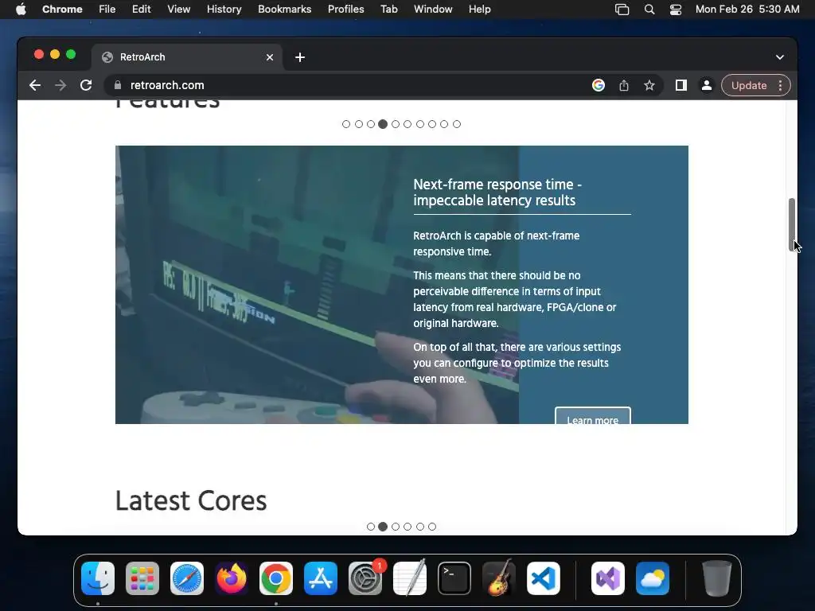815x611 pixels.
Task: Open the Chrome profile menu
Action: click(x=707, y=85)
